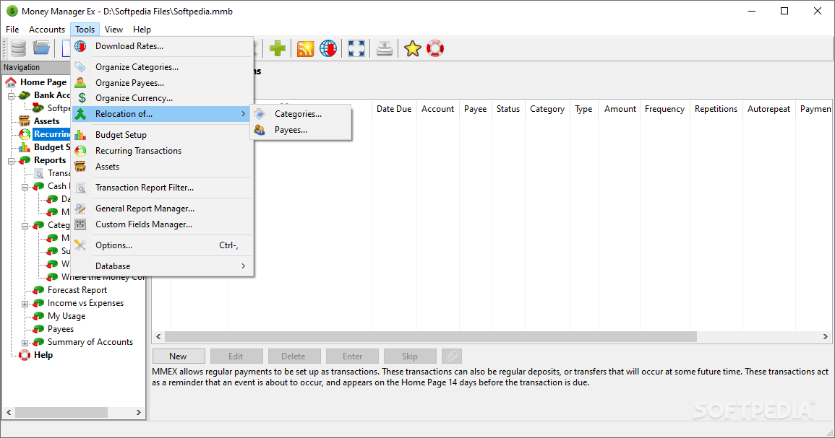
Task: Sort by Frequency column header
Action: [x=664, y=108]
